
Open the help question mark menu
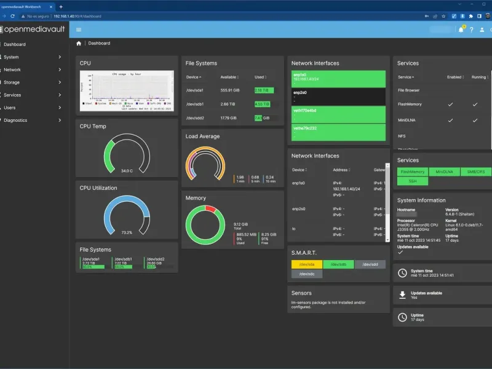tap(471, 30)
